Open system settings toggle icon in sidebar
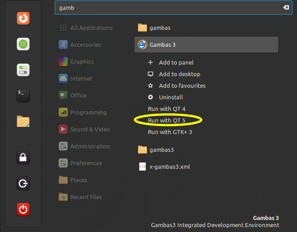This screenshot has width=297, height=232. tap(23, 70)
